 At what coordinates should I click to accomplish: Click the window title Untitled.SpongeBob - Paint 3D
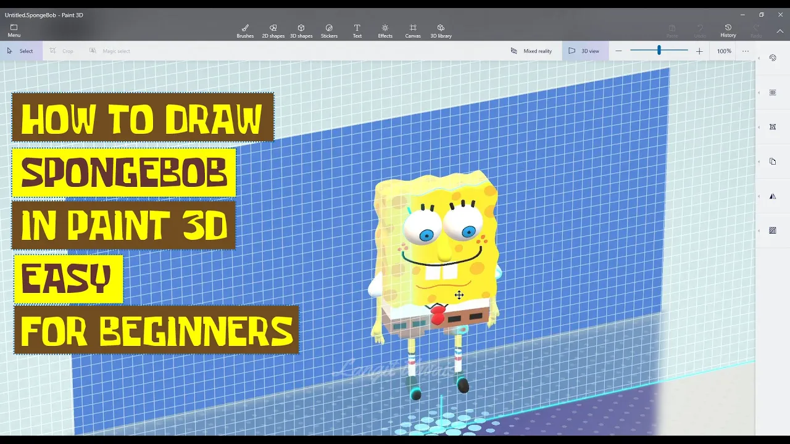pyautogui.click(x=44, y=15)
